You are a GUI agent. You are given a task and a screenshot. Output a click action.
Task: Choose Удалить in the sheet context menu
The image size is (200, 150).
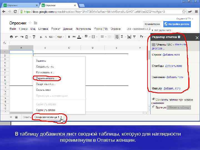point(41,61)
